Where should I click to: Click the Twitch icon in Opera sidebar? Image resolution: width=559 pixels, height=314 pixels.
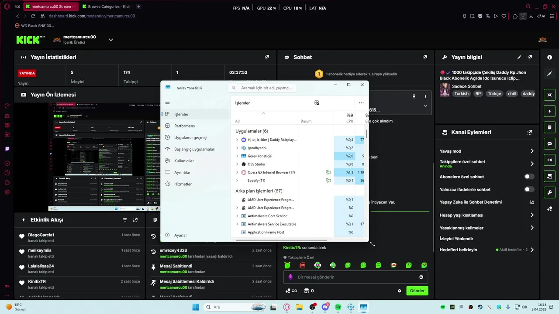pos(7,149)
